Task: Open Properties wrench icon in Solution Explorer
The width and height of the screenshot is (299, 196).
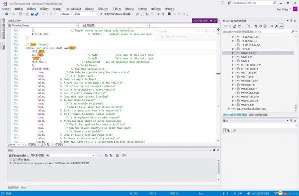Action: (x=276, y=26)
